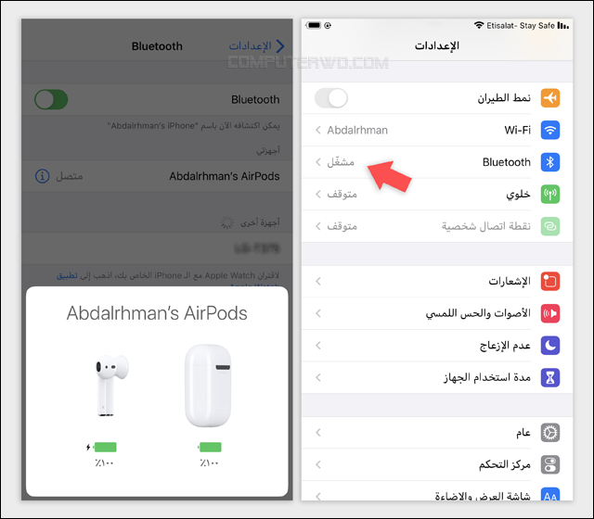Tap the blue Wi-Fi icon

tap(550, 130)
